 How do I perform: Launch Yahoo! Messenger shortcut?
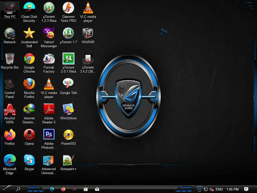tap(49, 38)
